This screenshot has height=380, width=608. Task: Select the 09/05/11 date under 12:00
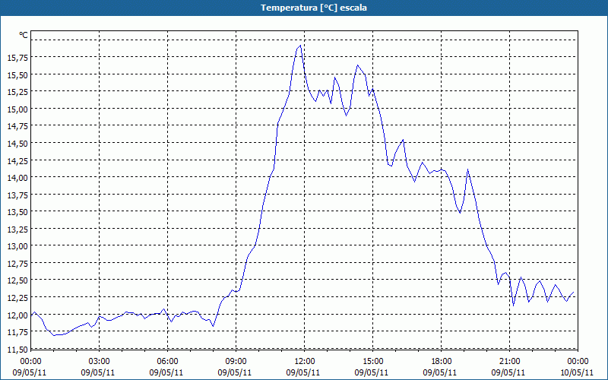tap(303, 372)
